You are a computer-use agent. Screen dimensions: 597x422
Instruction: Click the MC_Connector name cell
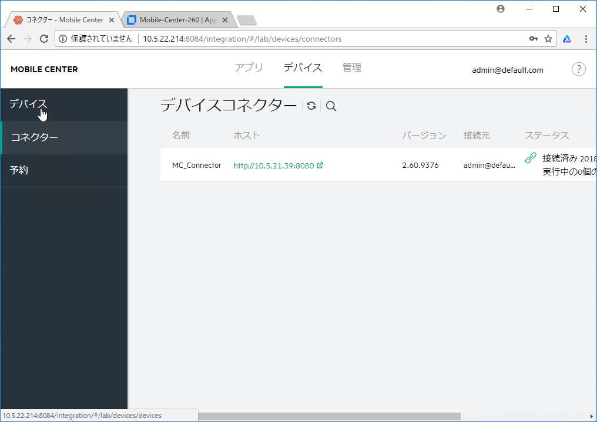[196, 166]
